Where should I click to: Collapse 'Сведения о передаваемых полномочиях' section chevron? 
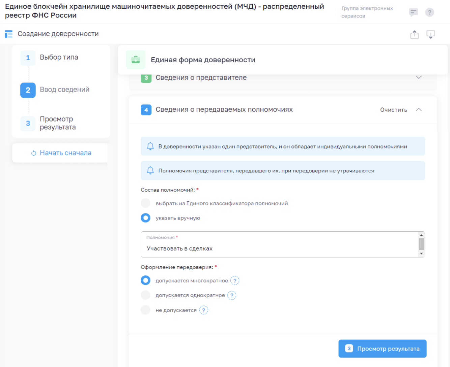419,110
